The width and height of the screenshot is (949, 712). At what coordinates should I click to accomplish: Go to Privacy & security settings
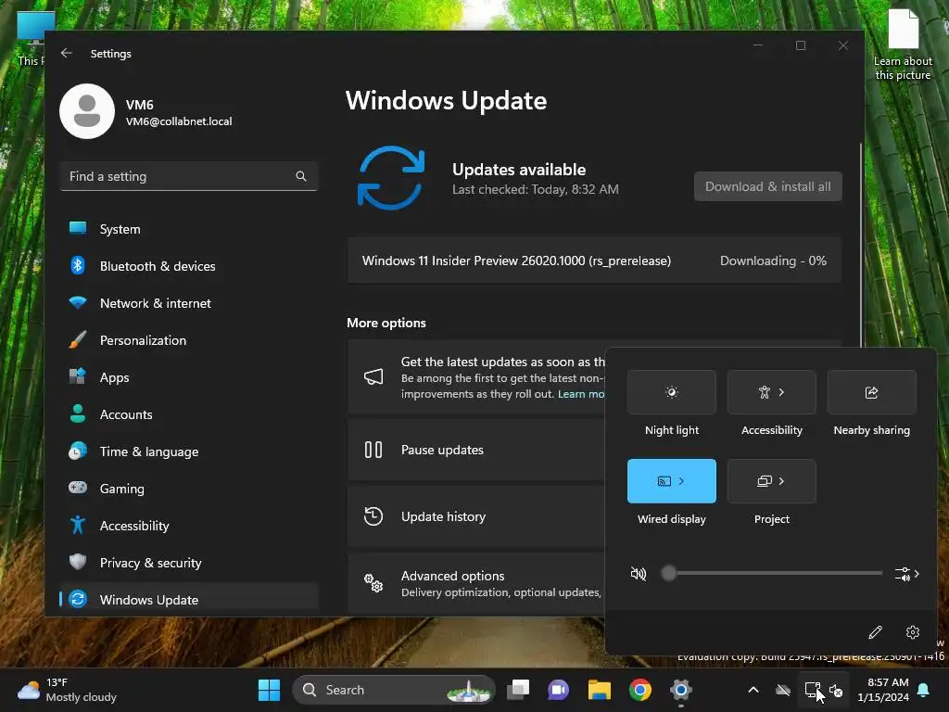click(189, 563)
